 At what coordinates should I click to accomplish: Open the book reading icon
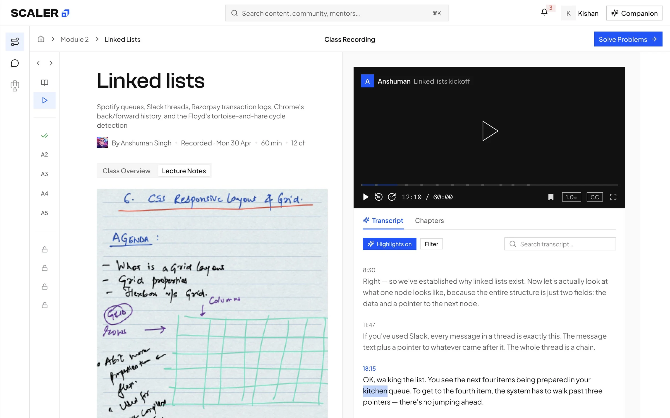tap(45, 82)
